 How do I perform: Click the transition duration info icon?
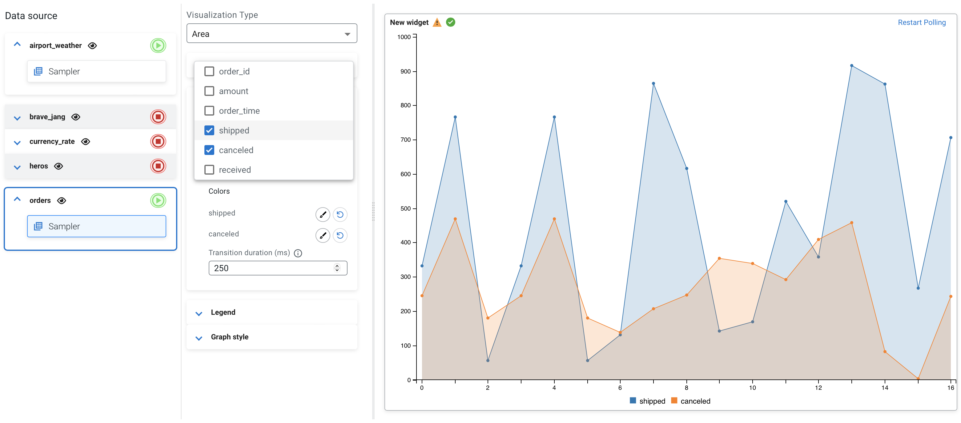coord(298,253)
